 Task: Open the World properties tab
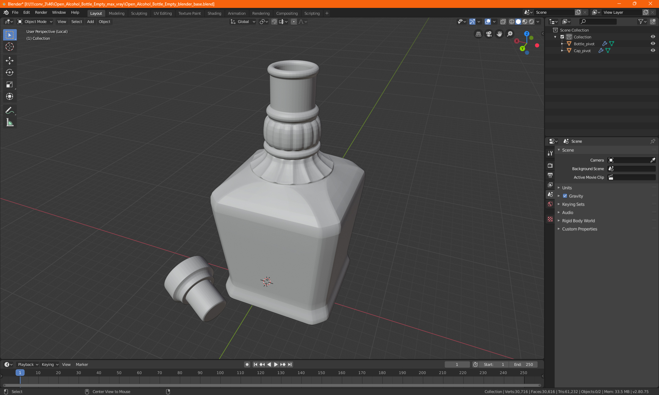pyautogui.click(x=550, y=204)
